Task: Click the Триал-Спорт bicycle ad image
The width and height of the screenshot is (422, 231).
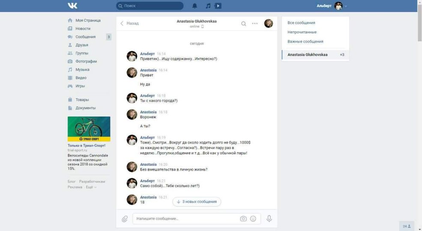Action: point(89,129)
